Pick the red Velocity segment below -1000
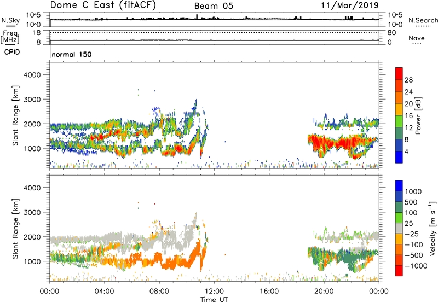This screenshot has height=303, width=438. tap(399, 271)
